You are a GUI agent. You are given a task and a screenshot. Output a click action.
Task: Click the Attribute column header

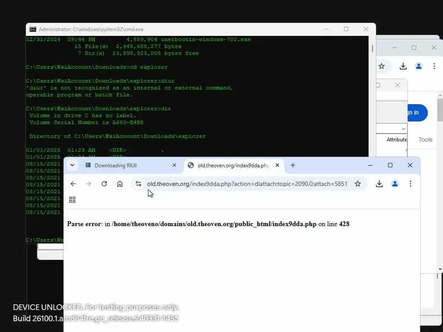(x=397, y=140)
